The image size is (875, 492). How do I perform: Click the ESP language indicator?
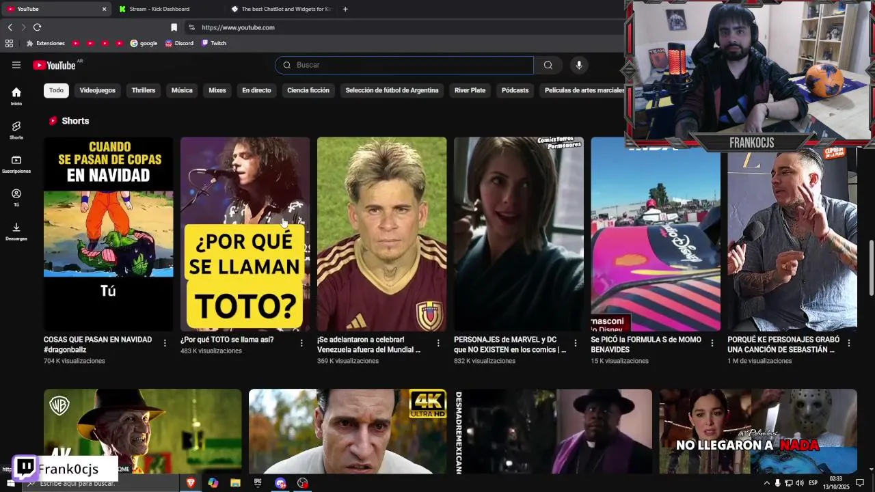(x=813, y=483)
